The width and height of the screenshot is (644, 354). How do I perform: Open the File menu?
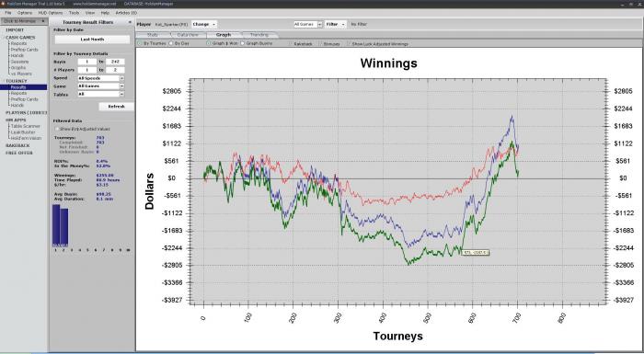[7, 13]
